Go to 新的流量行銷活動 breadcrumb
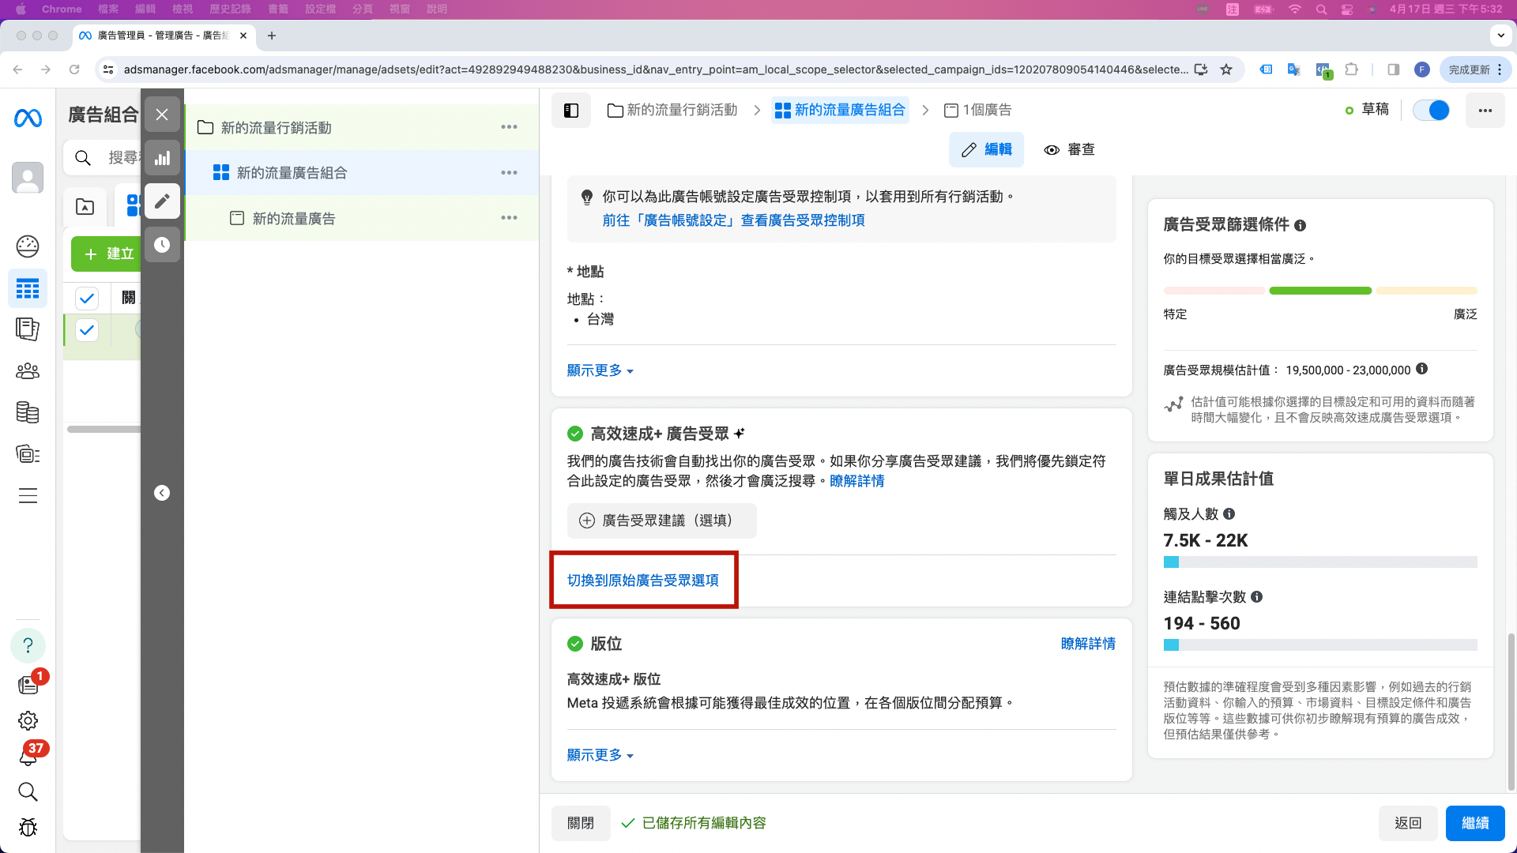Screen dimensions: 1517x853 point(672,110)
